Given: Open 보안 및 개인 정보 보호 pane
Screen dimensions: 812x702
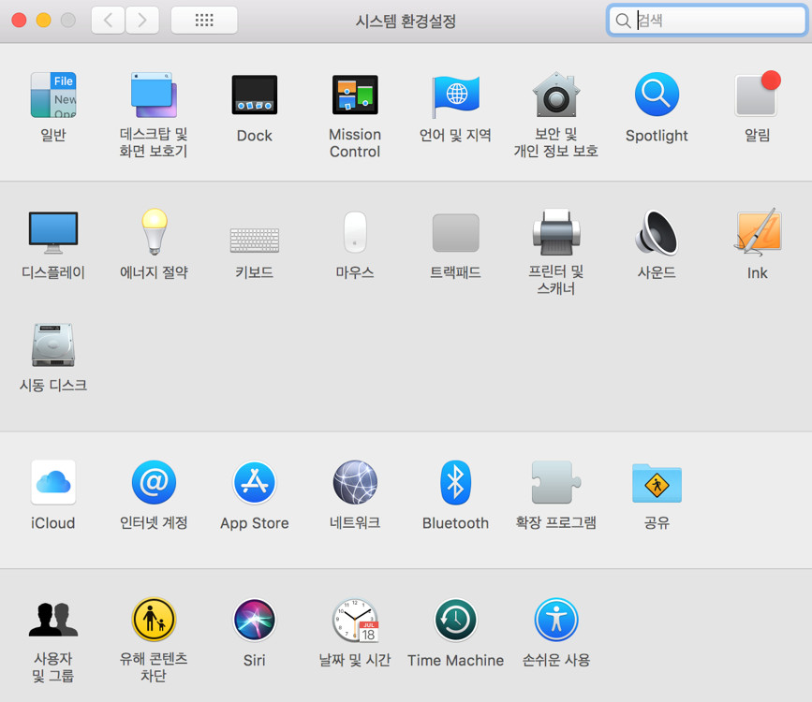Looking at the screenshot, I should 556,95.
